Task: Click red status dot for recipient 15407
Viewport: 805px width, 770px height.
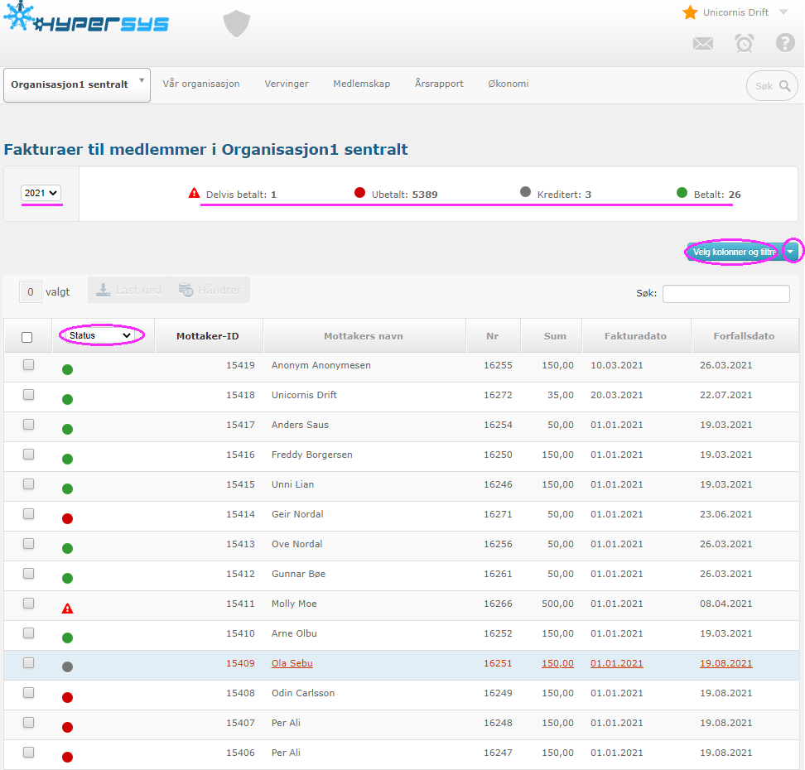Action: tap(67, 727)
